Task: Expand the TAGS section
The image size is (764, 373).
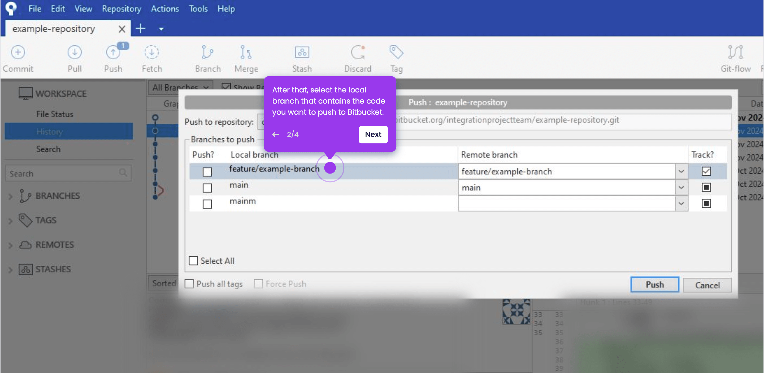Action: tap(10, 221)
